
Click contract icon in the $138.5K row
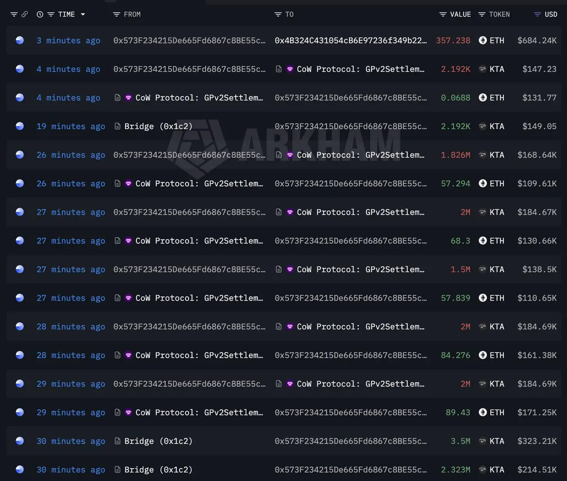coord(279,269)
